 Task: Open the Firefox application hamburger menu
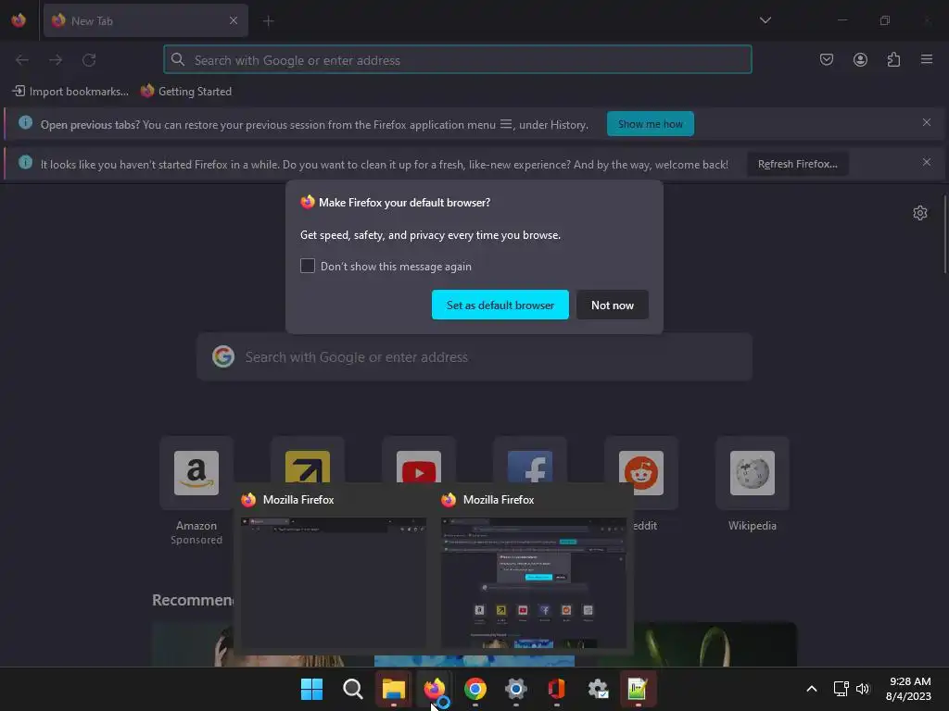[x=927, y=59]
